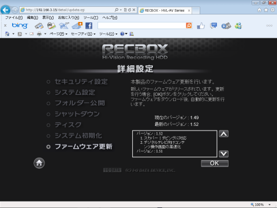
Task: Open the セーフティ(S) dropdown
Action: point(83,34)
